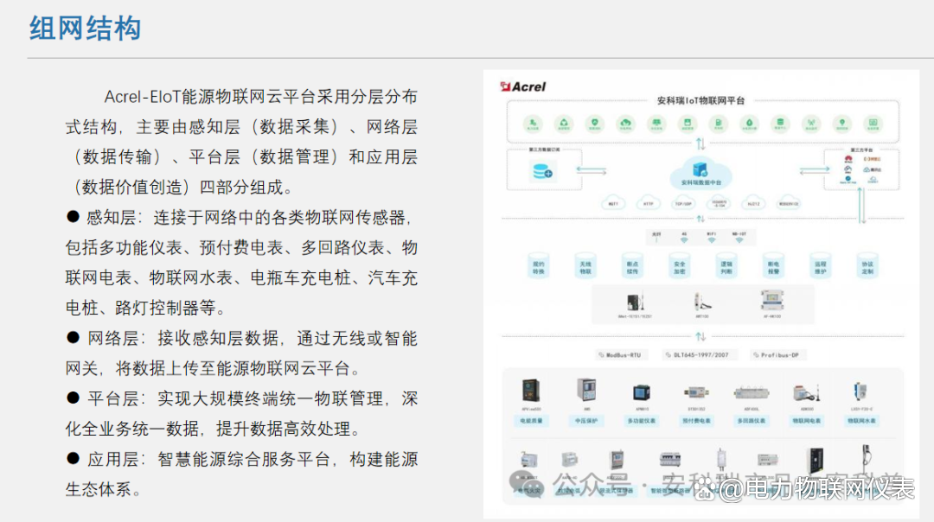Select the 协议定制 cylinder icon
934x522 pixels.
[867, 266]
